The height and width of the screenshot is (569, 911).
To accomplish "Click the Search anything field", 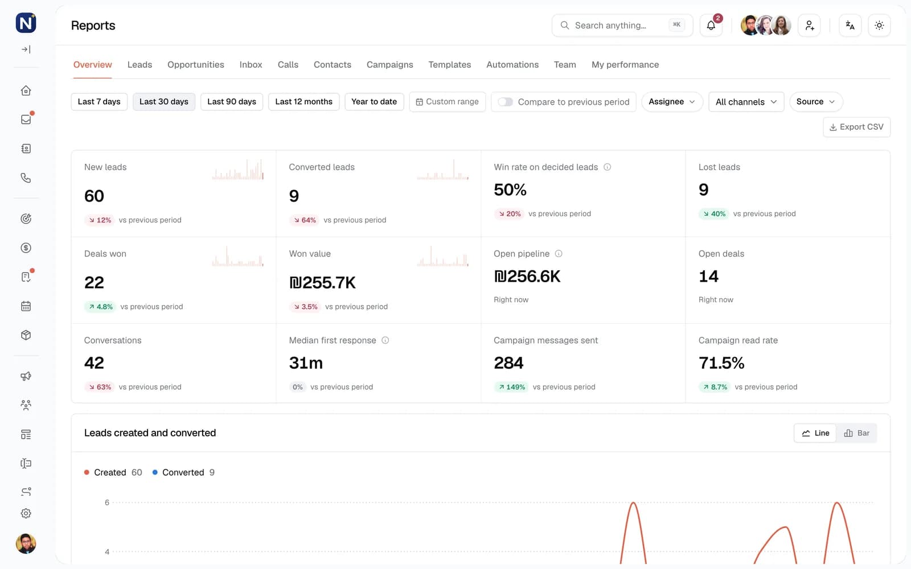I will [x=622, y=25].
